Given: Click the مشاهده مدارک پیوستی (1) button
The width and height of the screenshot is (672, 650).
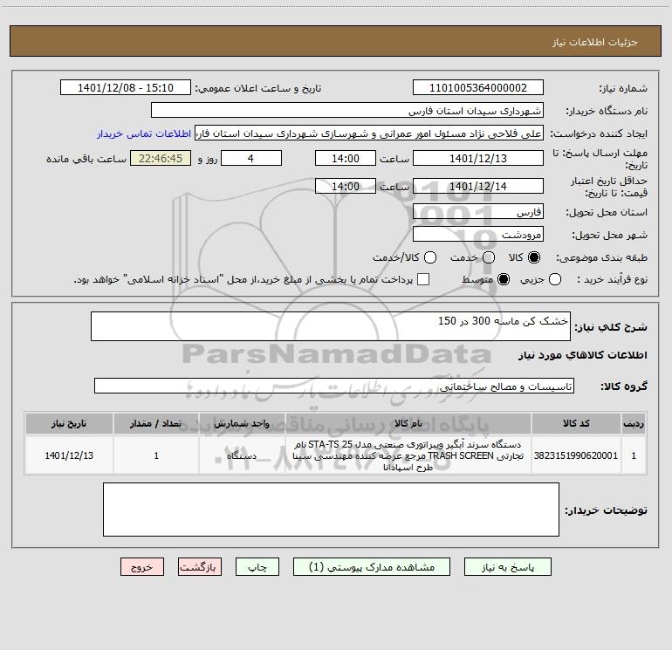Looking at the screenshot, I should (372, 567).
